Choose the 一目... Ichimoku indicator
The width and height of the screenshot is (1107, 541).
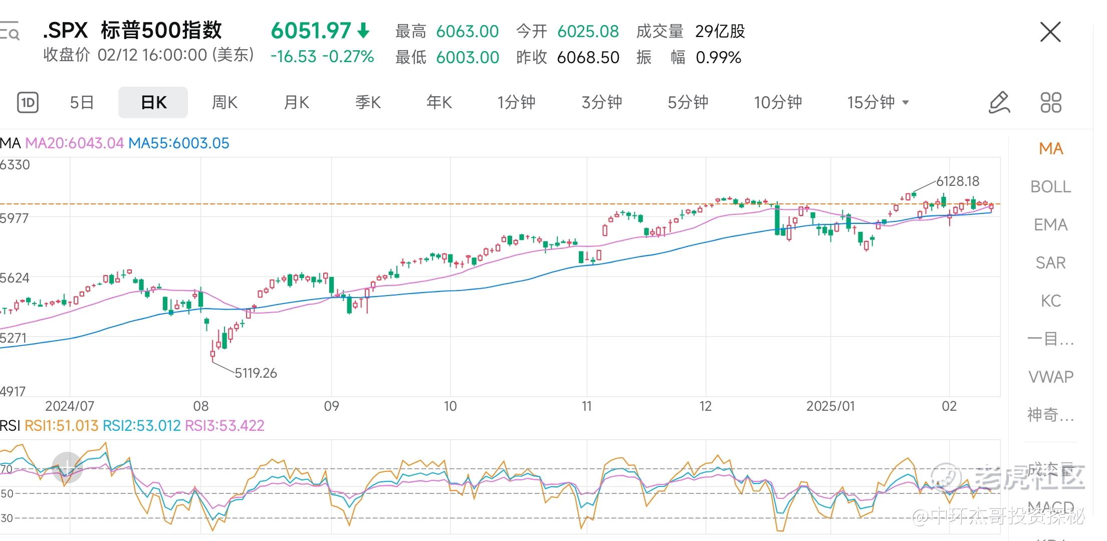(x=1050, y=339)
